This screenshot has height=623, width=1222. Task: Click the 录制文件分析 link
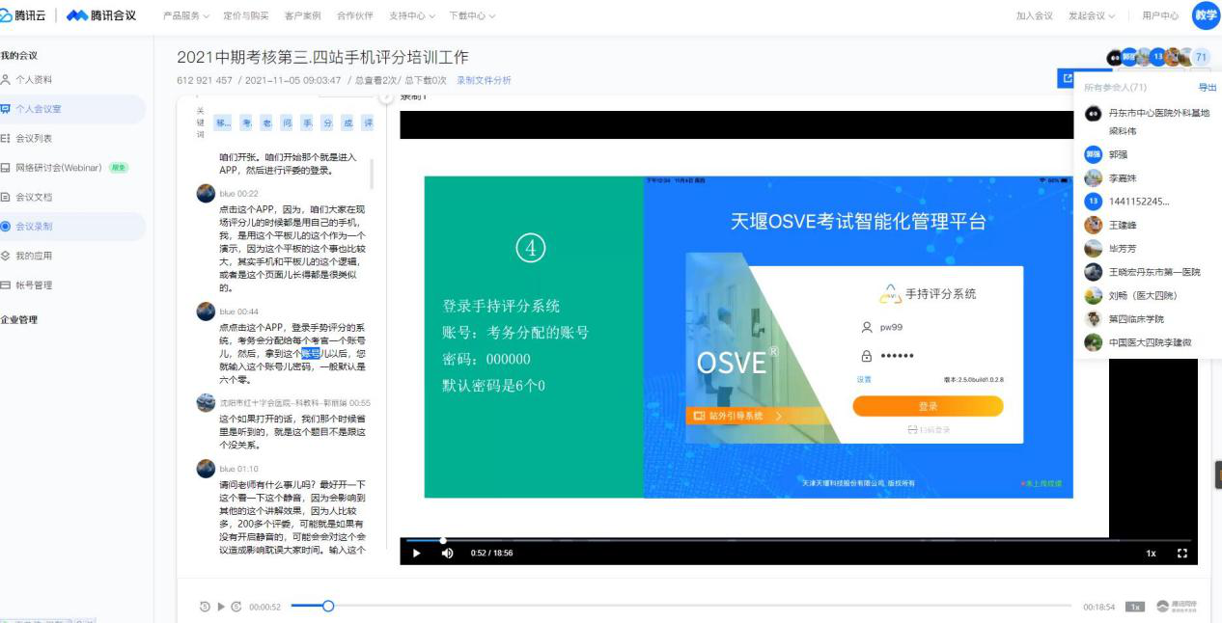484,80
